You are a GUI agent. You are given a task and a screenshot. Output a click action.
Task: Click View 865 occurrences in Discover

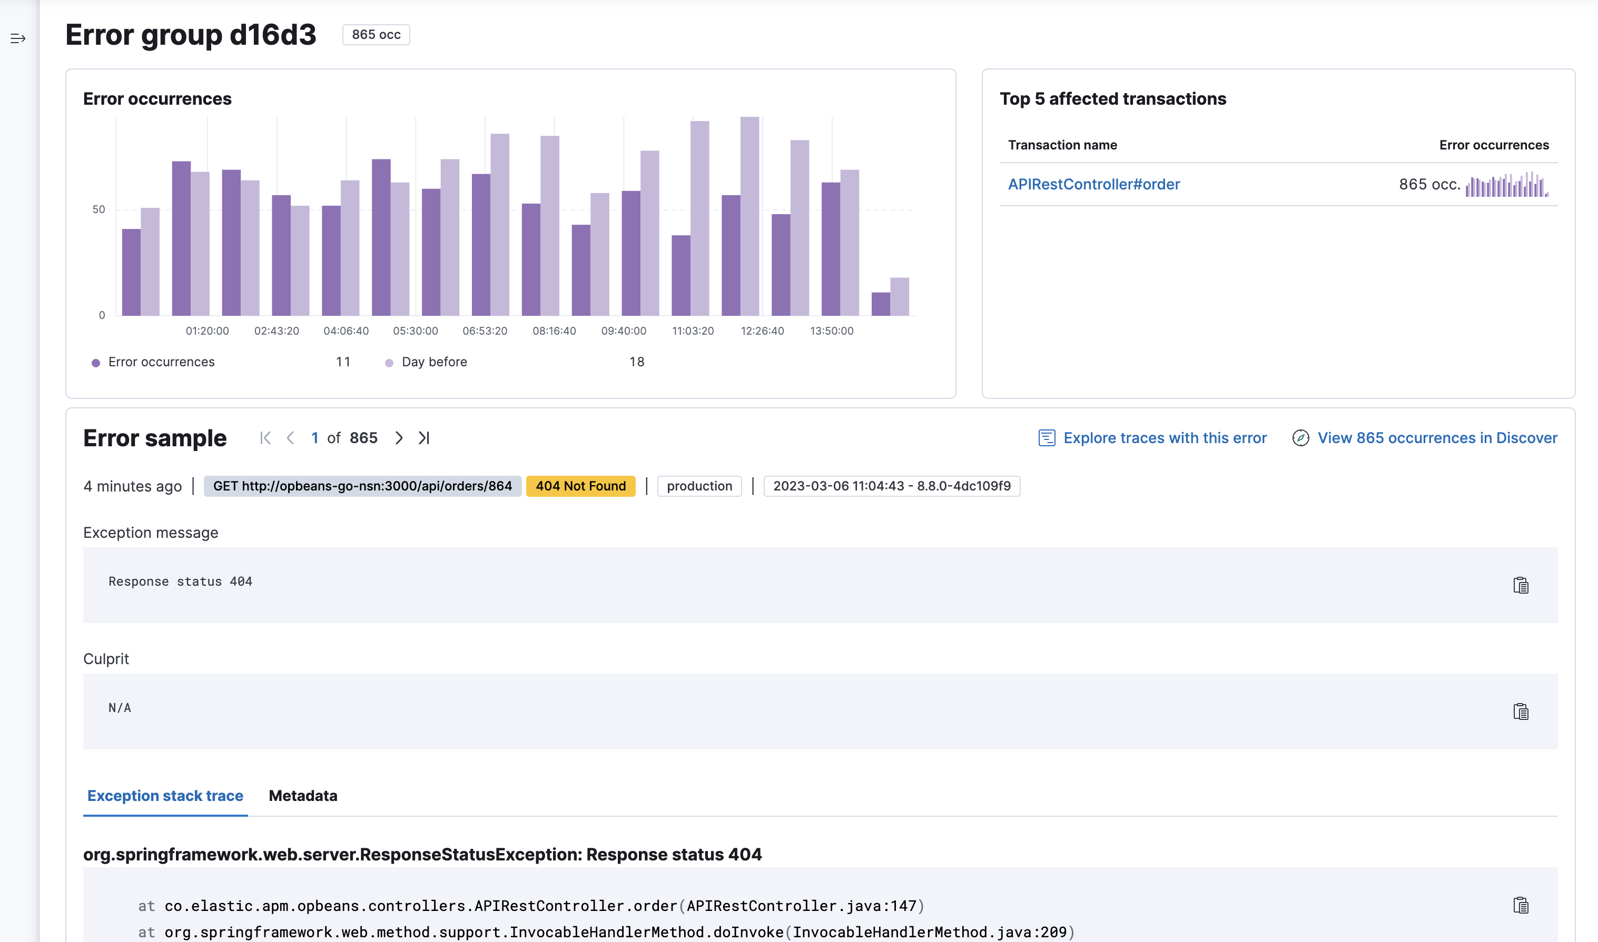pos(1437,438)
